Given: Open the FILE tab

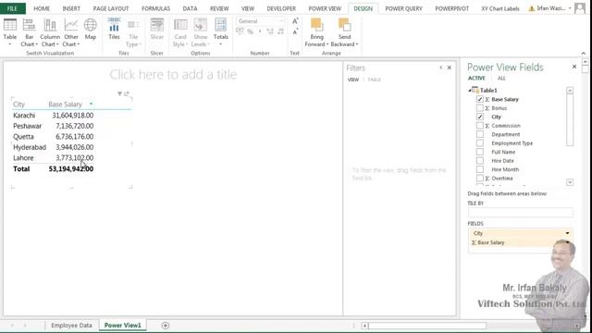Looking at the screenshot, I should [12, 8].
